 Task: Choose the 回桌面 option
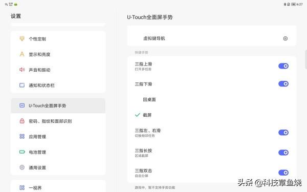tap(211, 99)
